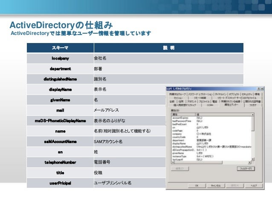Open the 公開された証明書 tab
This screenshot has height=204, width=272.
tap(252, 101)
